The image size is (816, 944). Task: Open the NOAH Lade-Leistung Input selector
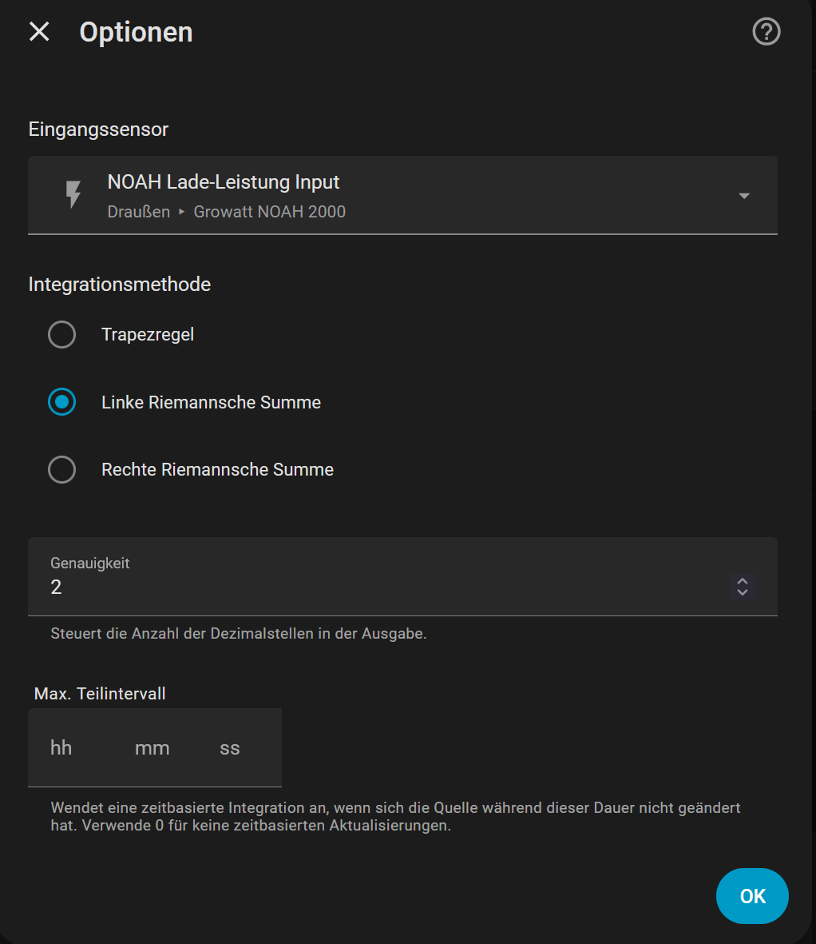click(x=224, y=182)
